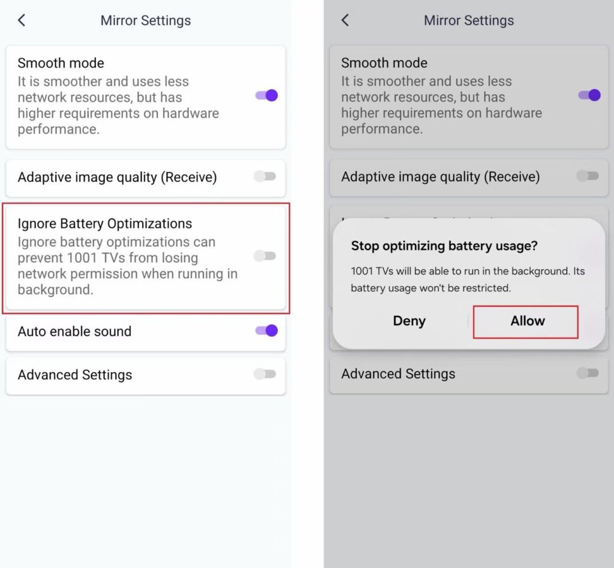Screen dimensions: 614x568
Task: Toggle Advanced Settings switch on right dimmed screen
Action: (588, 373)
